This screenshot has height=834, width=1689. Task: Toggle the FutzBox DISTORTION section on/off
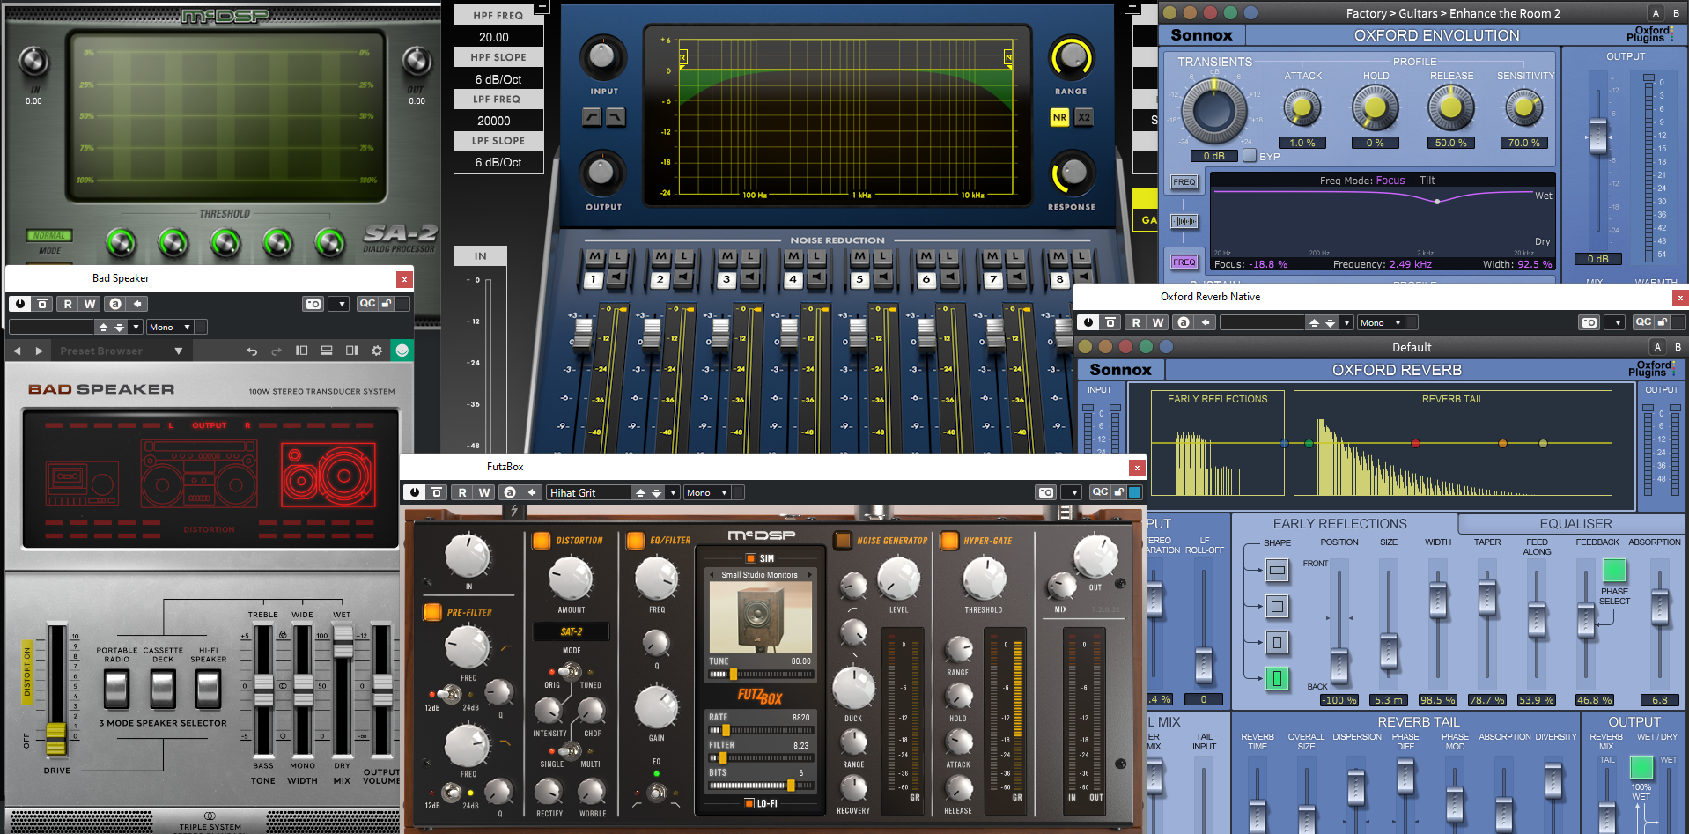click(541, 541)
